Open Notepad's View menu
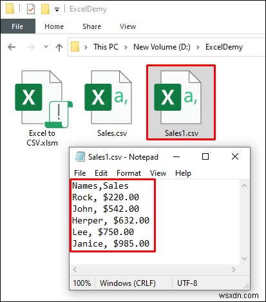 coord(158,173)
